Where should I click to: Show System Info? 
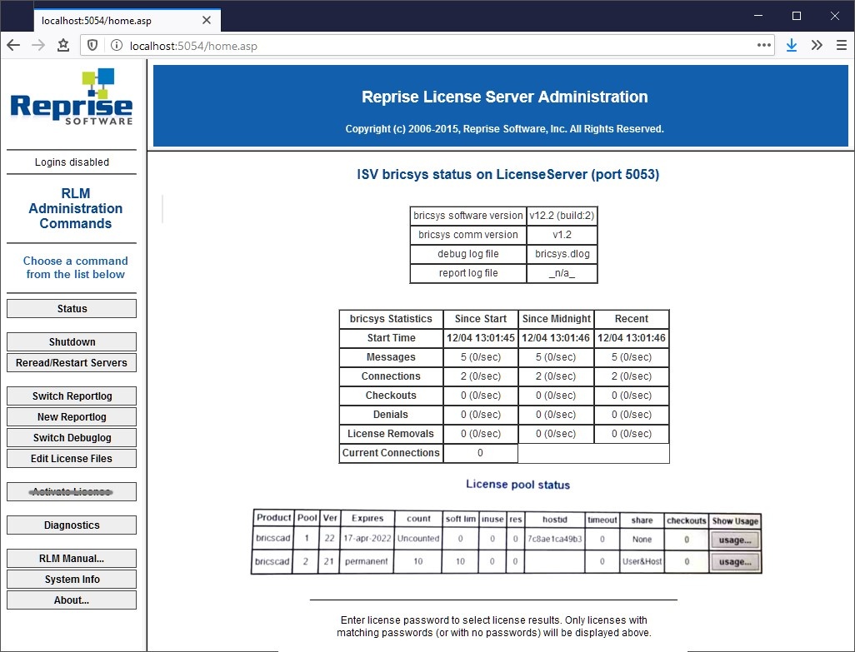(x=72, y=579)
